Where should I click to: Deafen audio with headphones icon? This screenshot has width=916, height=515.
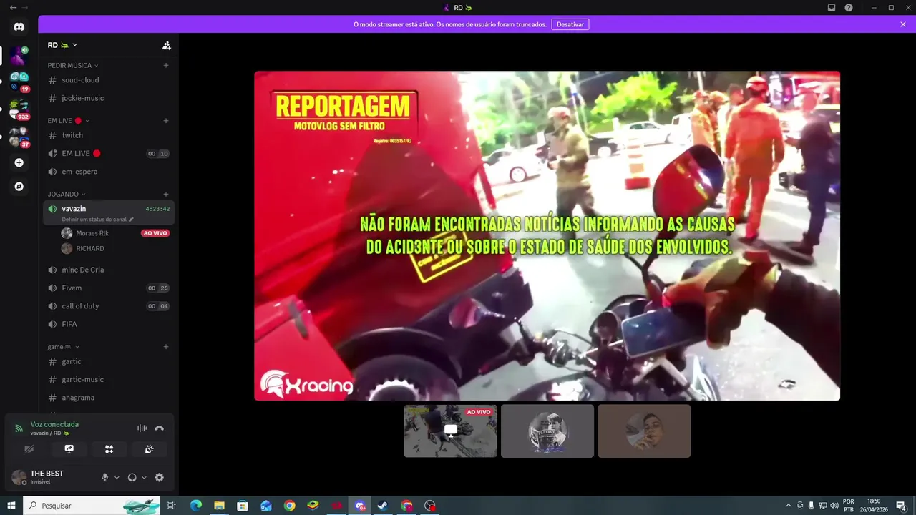(x=132, y=477)
